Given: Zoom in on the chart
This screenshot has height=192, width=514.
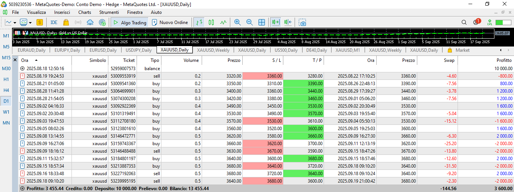Looking at the screenshot, I should point(237,22).
